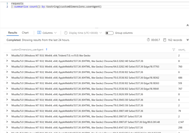Switch to the Results tab

[13, 33]
